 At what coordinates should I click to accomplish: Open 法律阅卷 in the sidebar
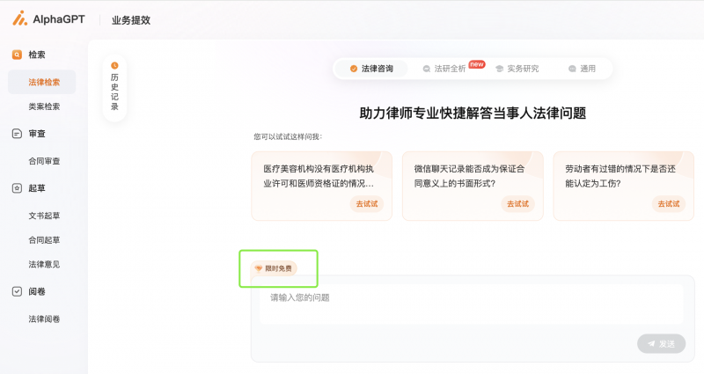click(x=44, y=319)
